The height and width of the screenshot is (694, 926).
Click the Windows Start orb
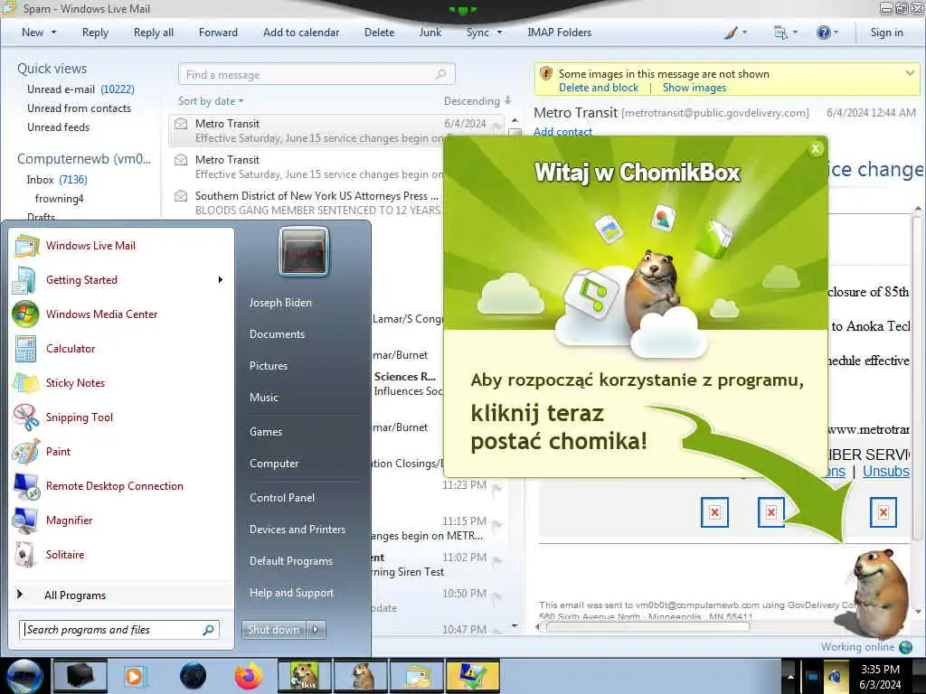[24, 676]
